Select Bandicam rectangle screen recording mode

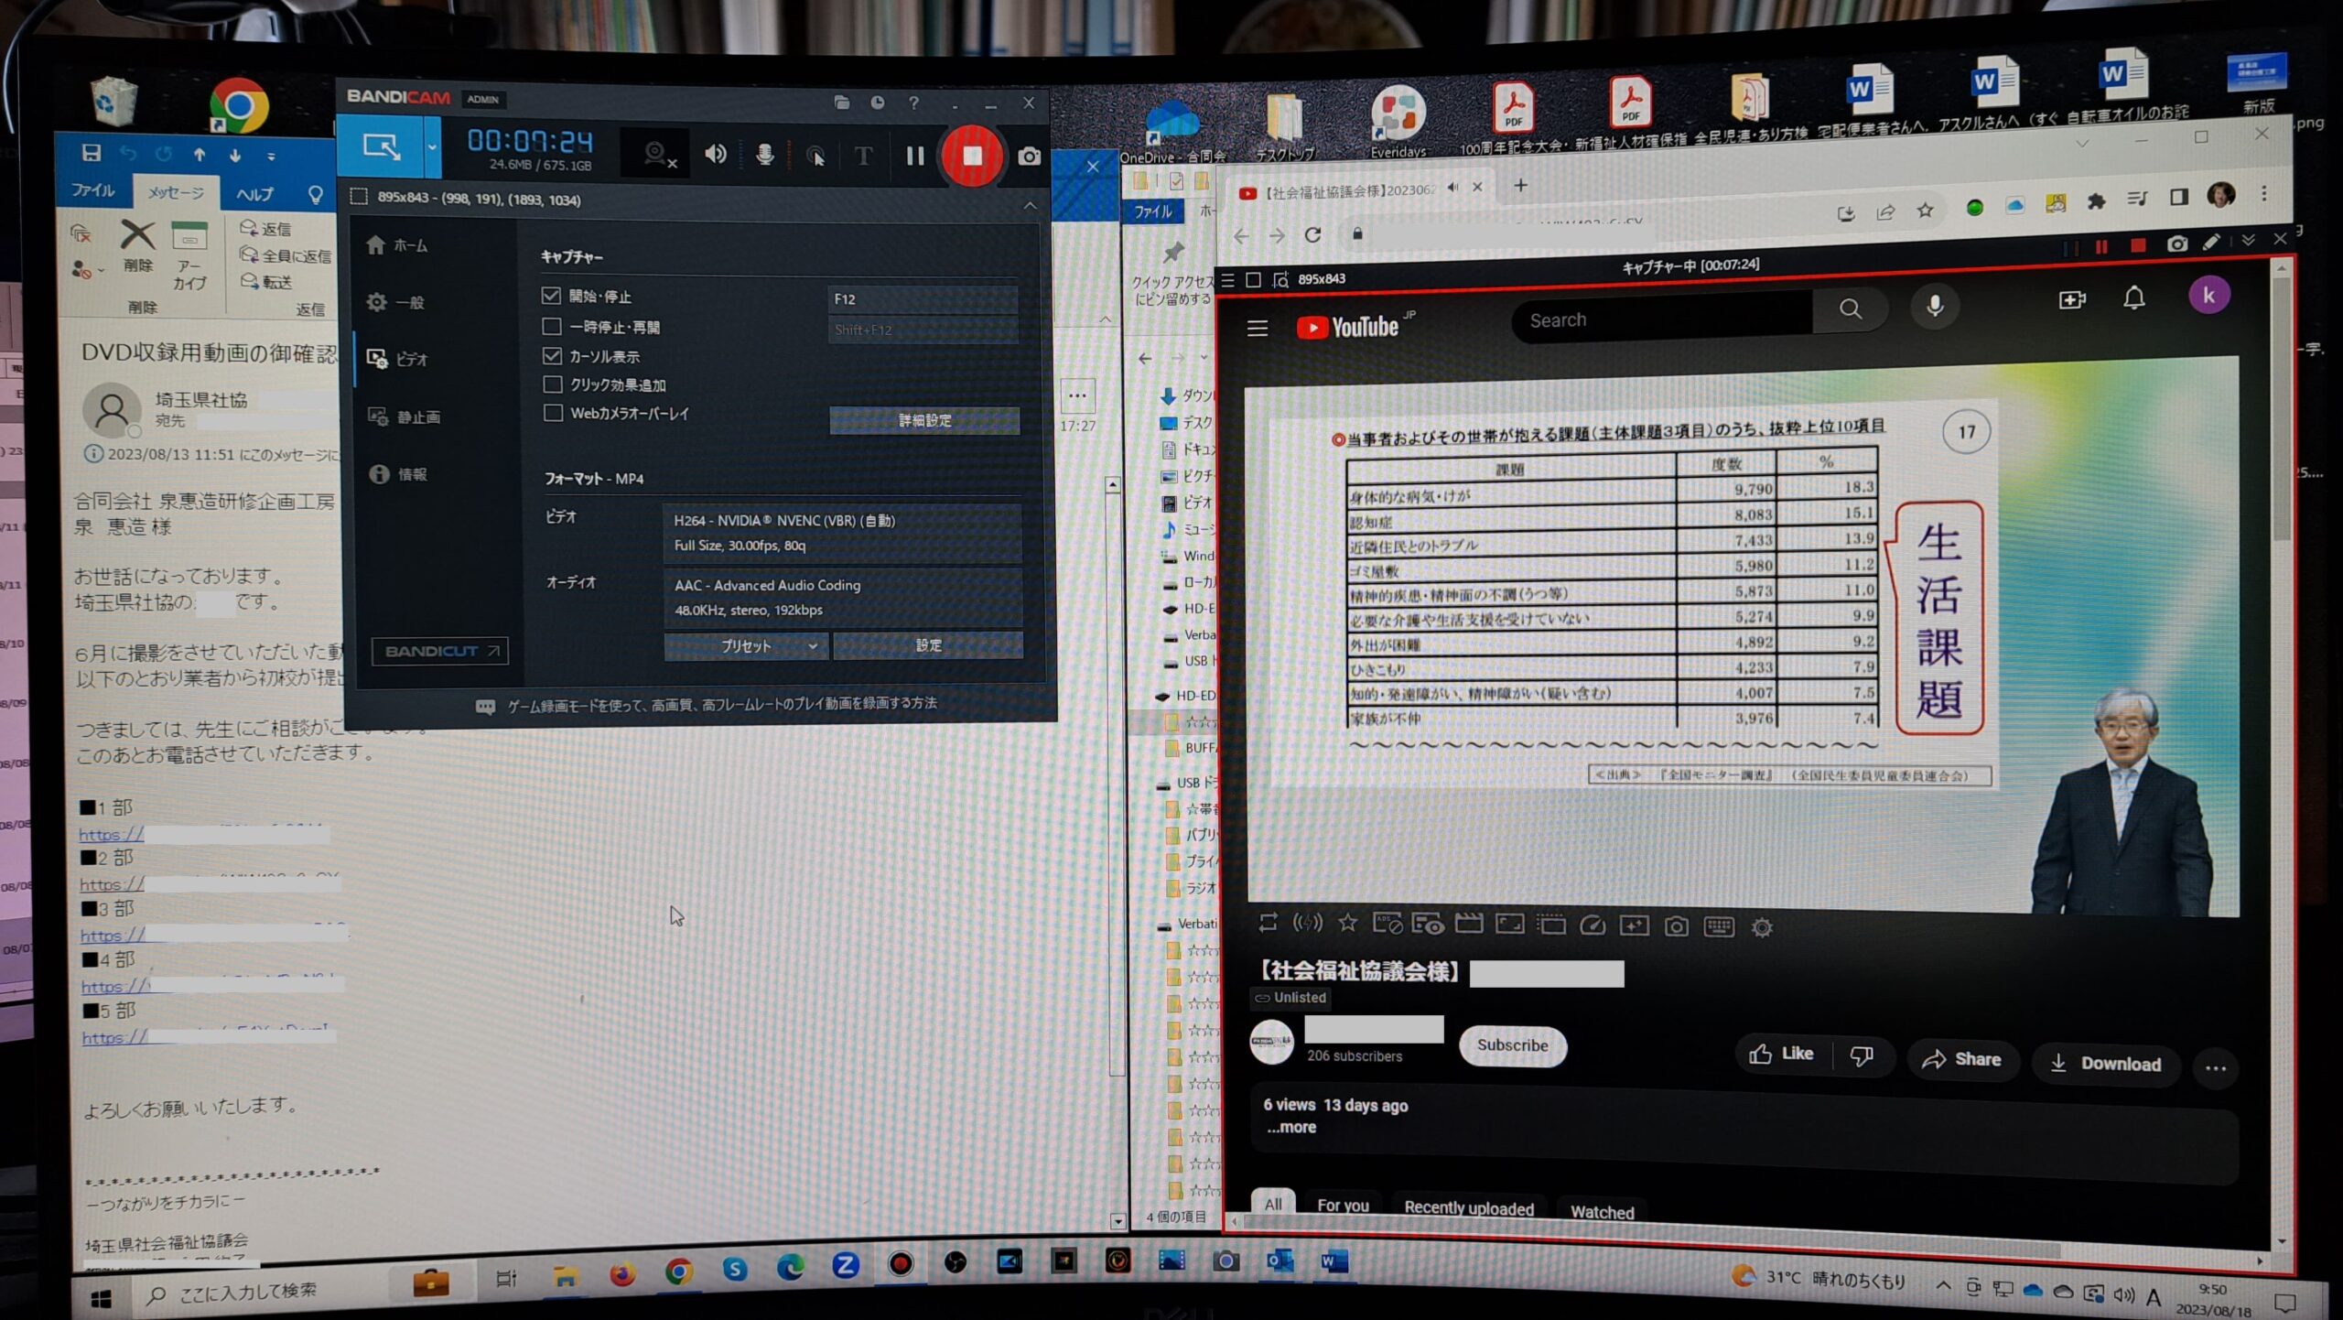[x=381, y=146]
